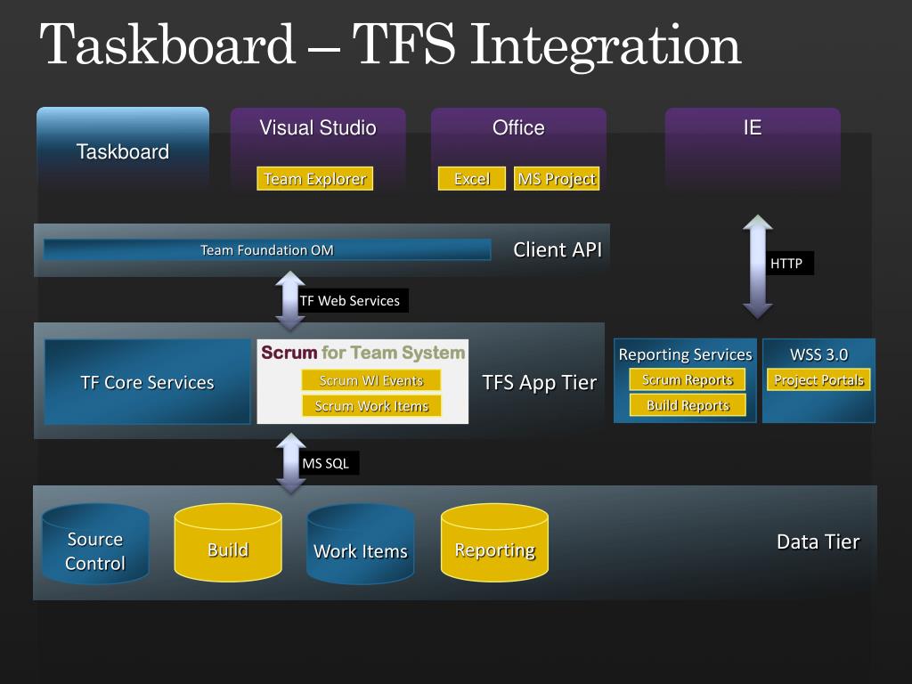Click the Office purple box heading
This screenshot has width=912, height=684.
pyautogui.click(x=518, y=127)
